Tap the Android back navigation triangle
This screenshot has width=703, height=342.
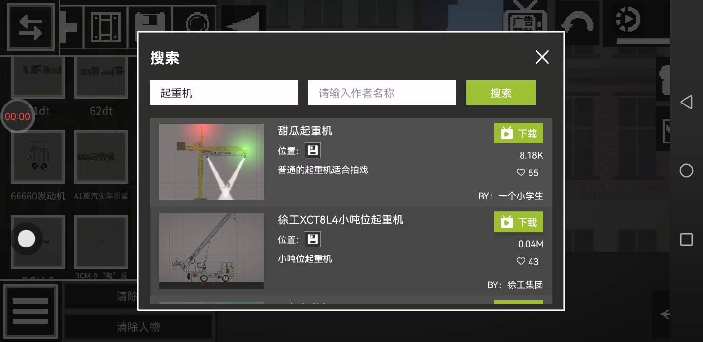coord(686,102)
